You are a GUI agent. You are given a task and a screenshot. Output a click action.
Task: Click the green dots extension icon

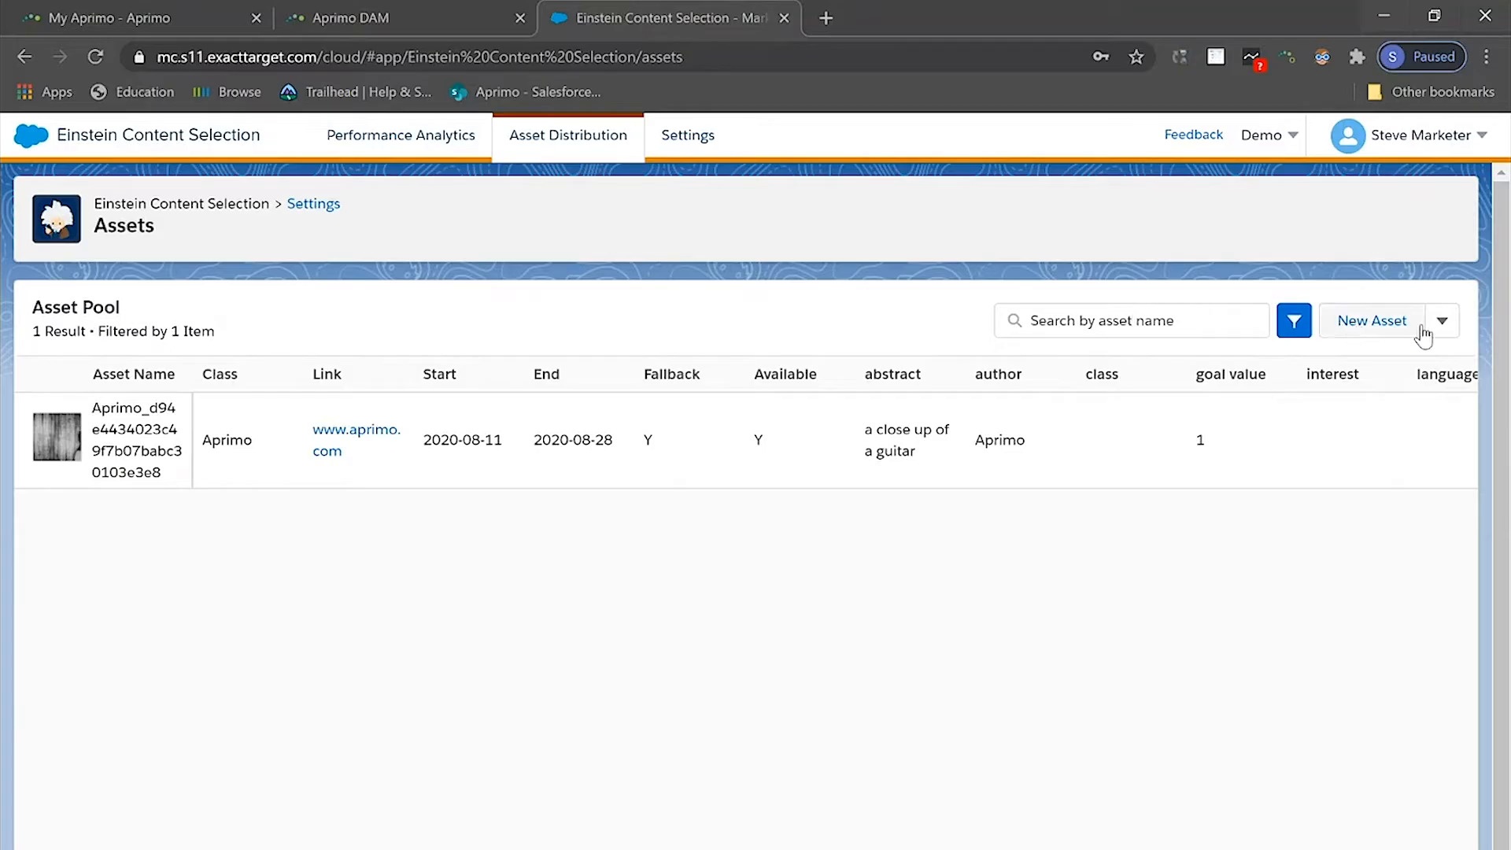tap(1287, 57)
